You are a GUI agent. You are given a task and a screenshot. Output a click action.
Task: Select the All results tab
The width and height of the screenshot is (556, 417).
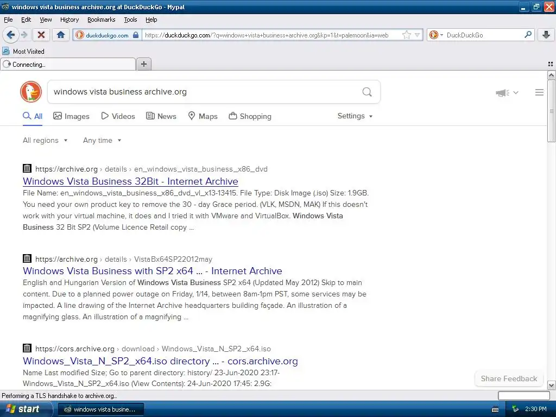33,116
